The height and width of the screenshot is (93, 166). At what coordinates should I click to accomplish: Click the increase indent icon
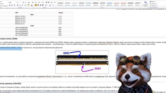49,2
